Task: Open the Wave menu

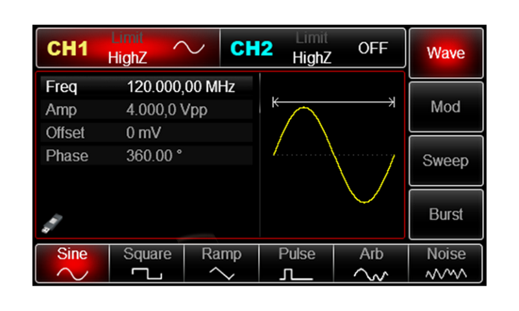Action: click(x=446, y=53)
